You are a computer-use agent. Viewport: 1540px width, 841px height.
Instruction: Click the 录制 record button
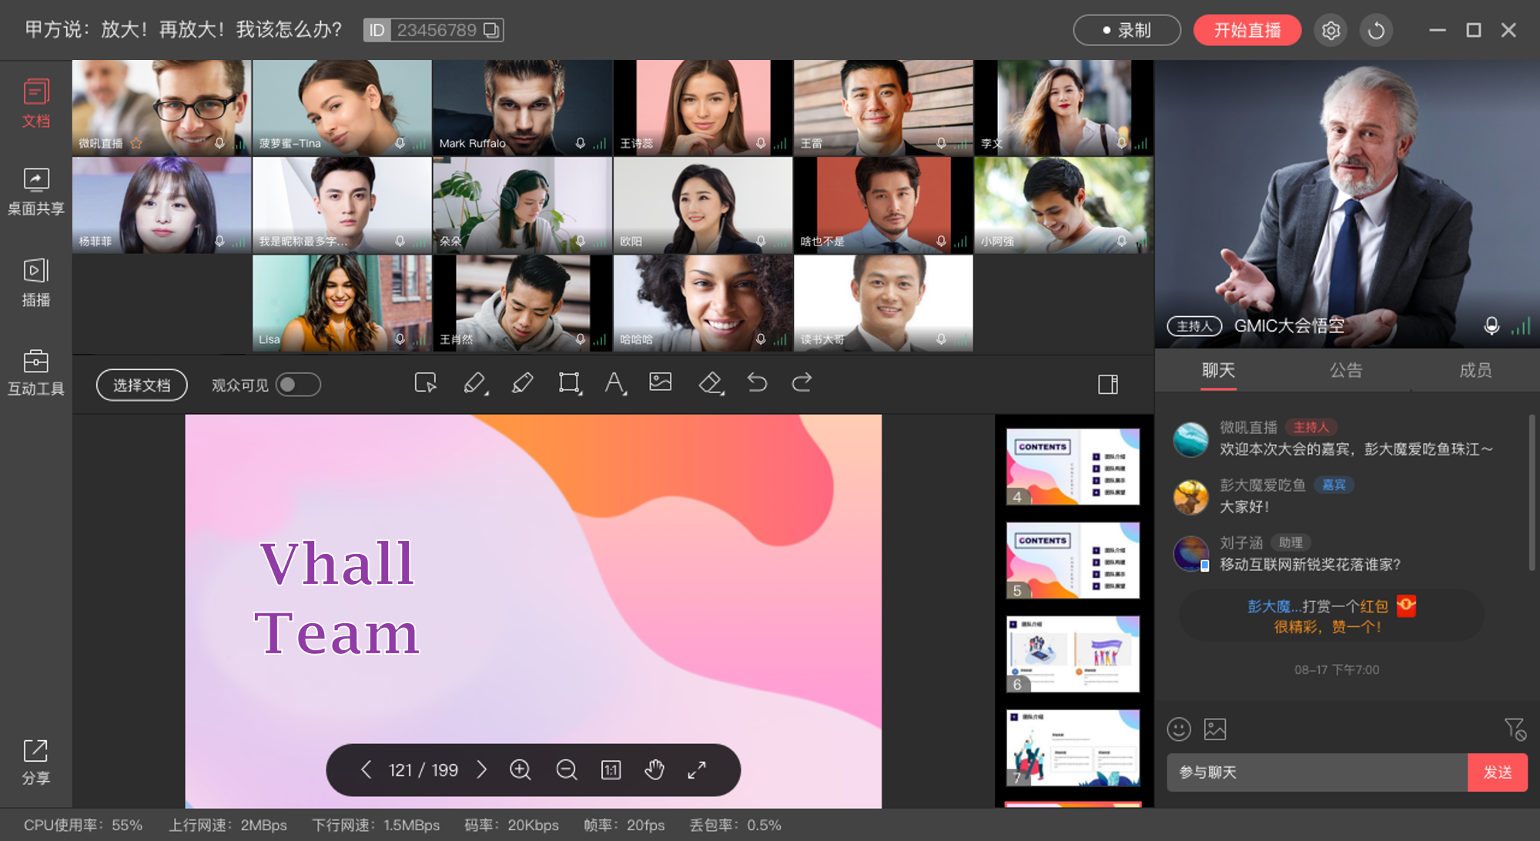click(x=1127, y=30)
